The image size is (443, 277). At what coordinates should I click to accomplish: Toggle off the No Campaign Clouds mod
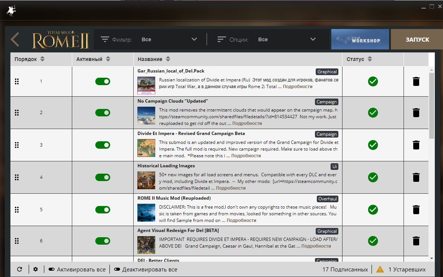(102, 113)
